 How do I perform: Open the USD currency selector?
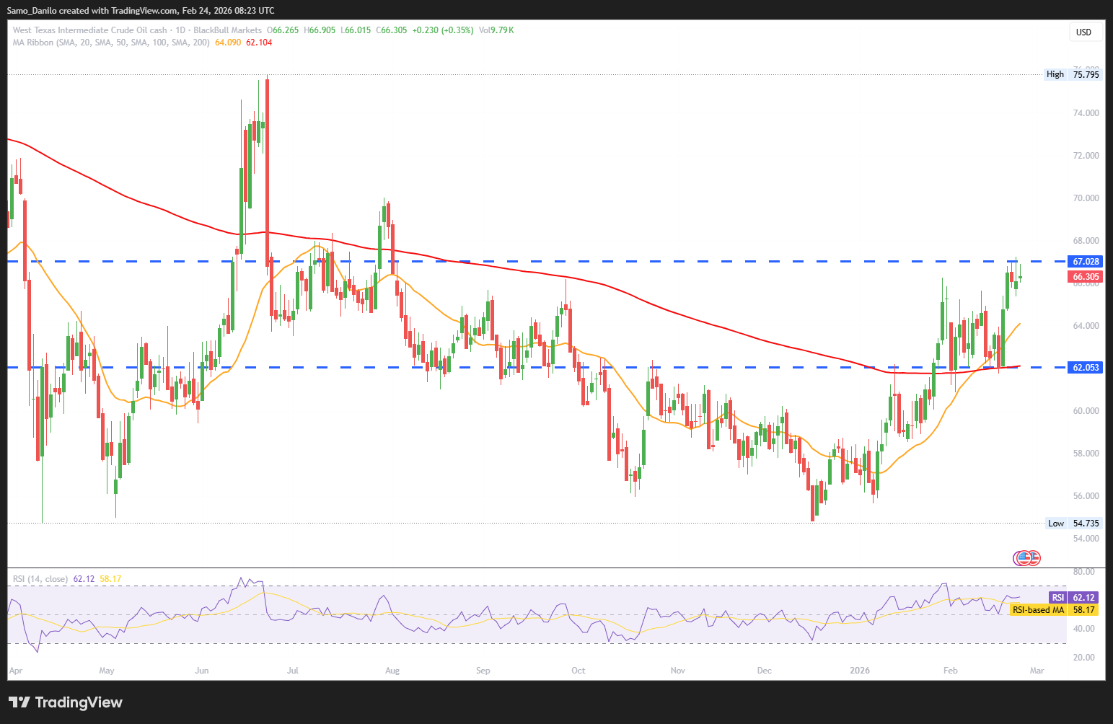(x=1083, y=32)
